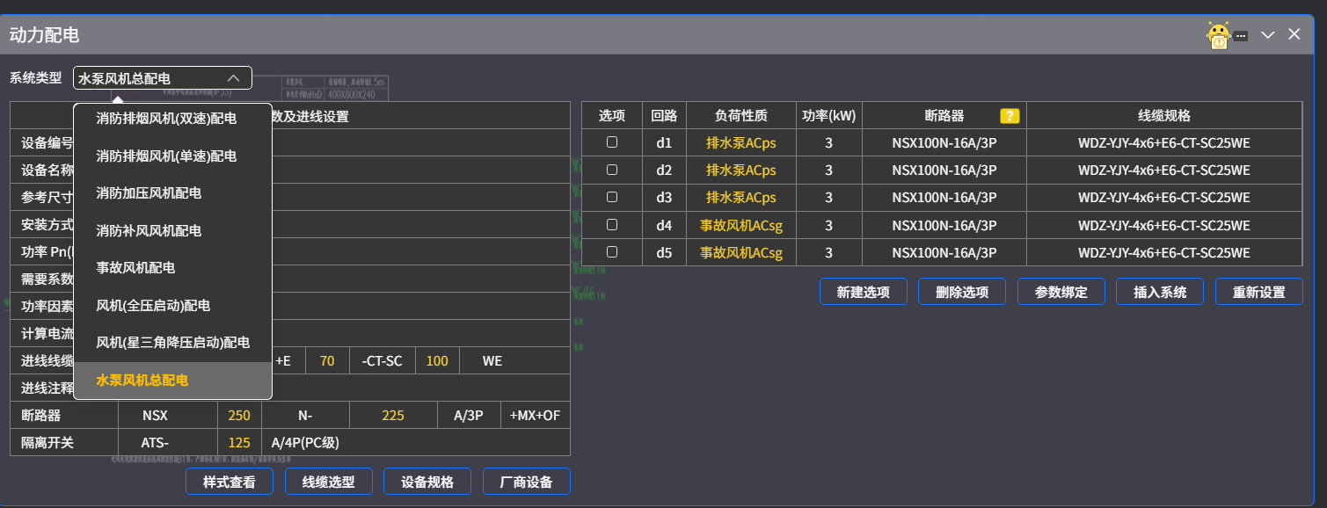Screen dimensions: 1327x508
Task: Close the 动力配电 dialog window
Action: click(1294, 34)
